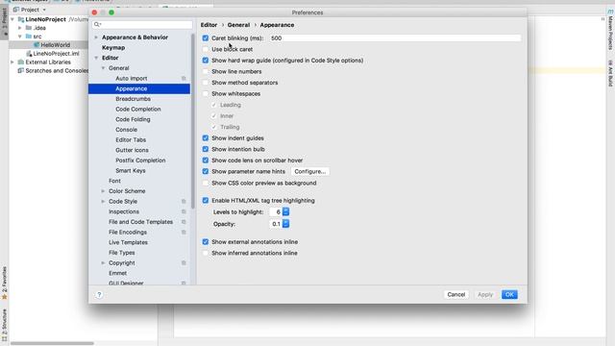This screenshot has height=346, width=615.
Task: Expand the .idea folder in Project tree
Action: coord(20,28)
